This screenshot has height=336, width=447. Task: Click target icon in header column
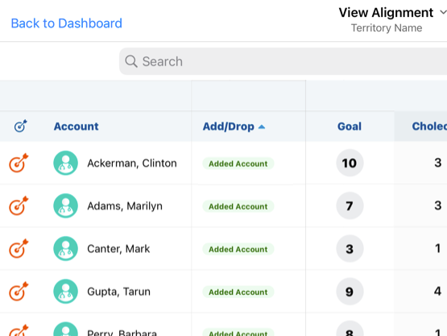pos(20,126)
